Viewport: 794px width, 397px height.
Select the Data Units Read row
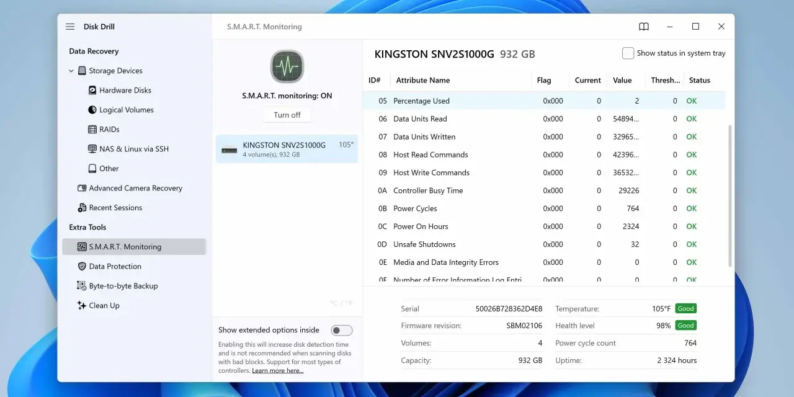(x=544, y=118)
